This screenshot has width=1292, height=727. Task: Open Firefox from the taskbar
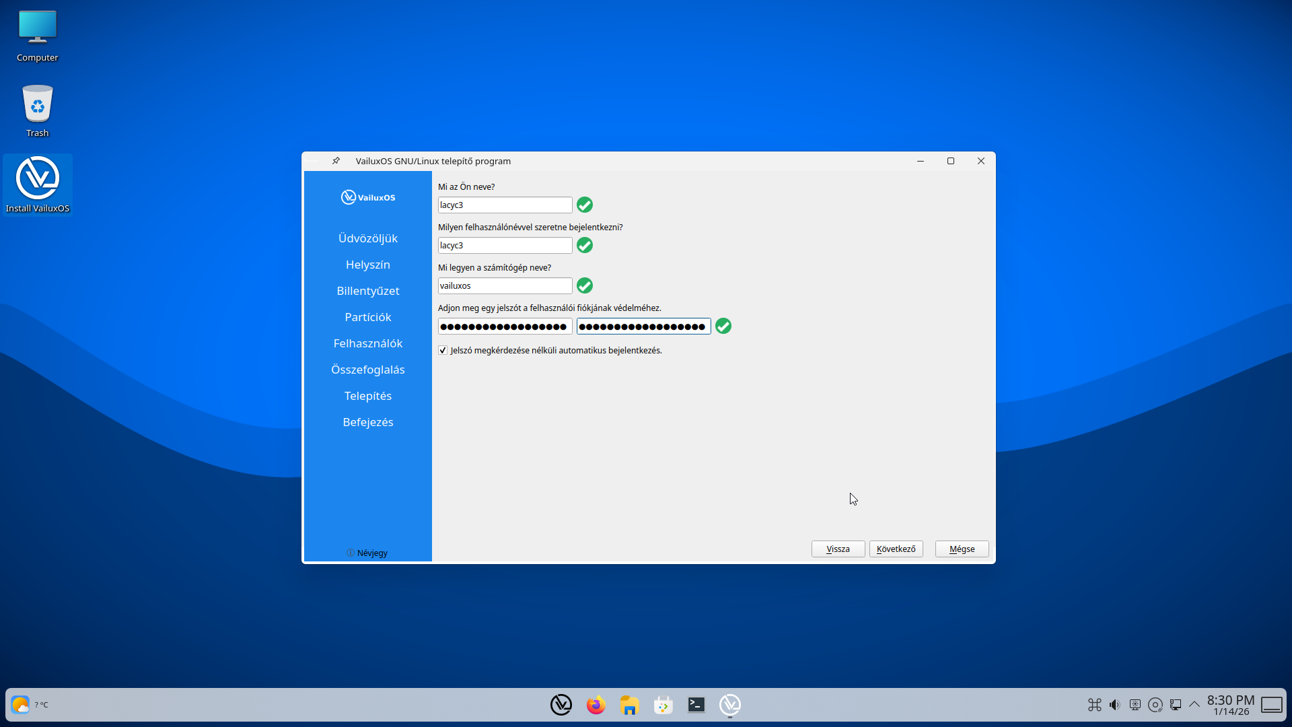[x=595, y=705]
